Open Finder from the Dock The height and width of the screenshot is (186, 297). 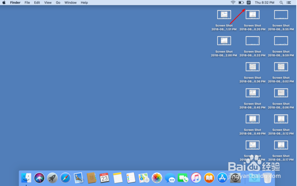tap(26, 178)
